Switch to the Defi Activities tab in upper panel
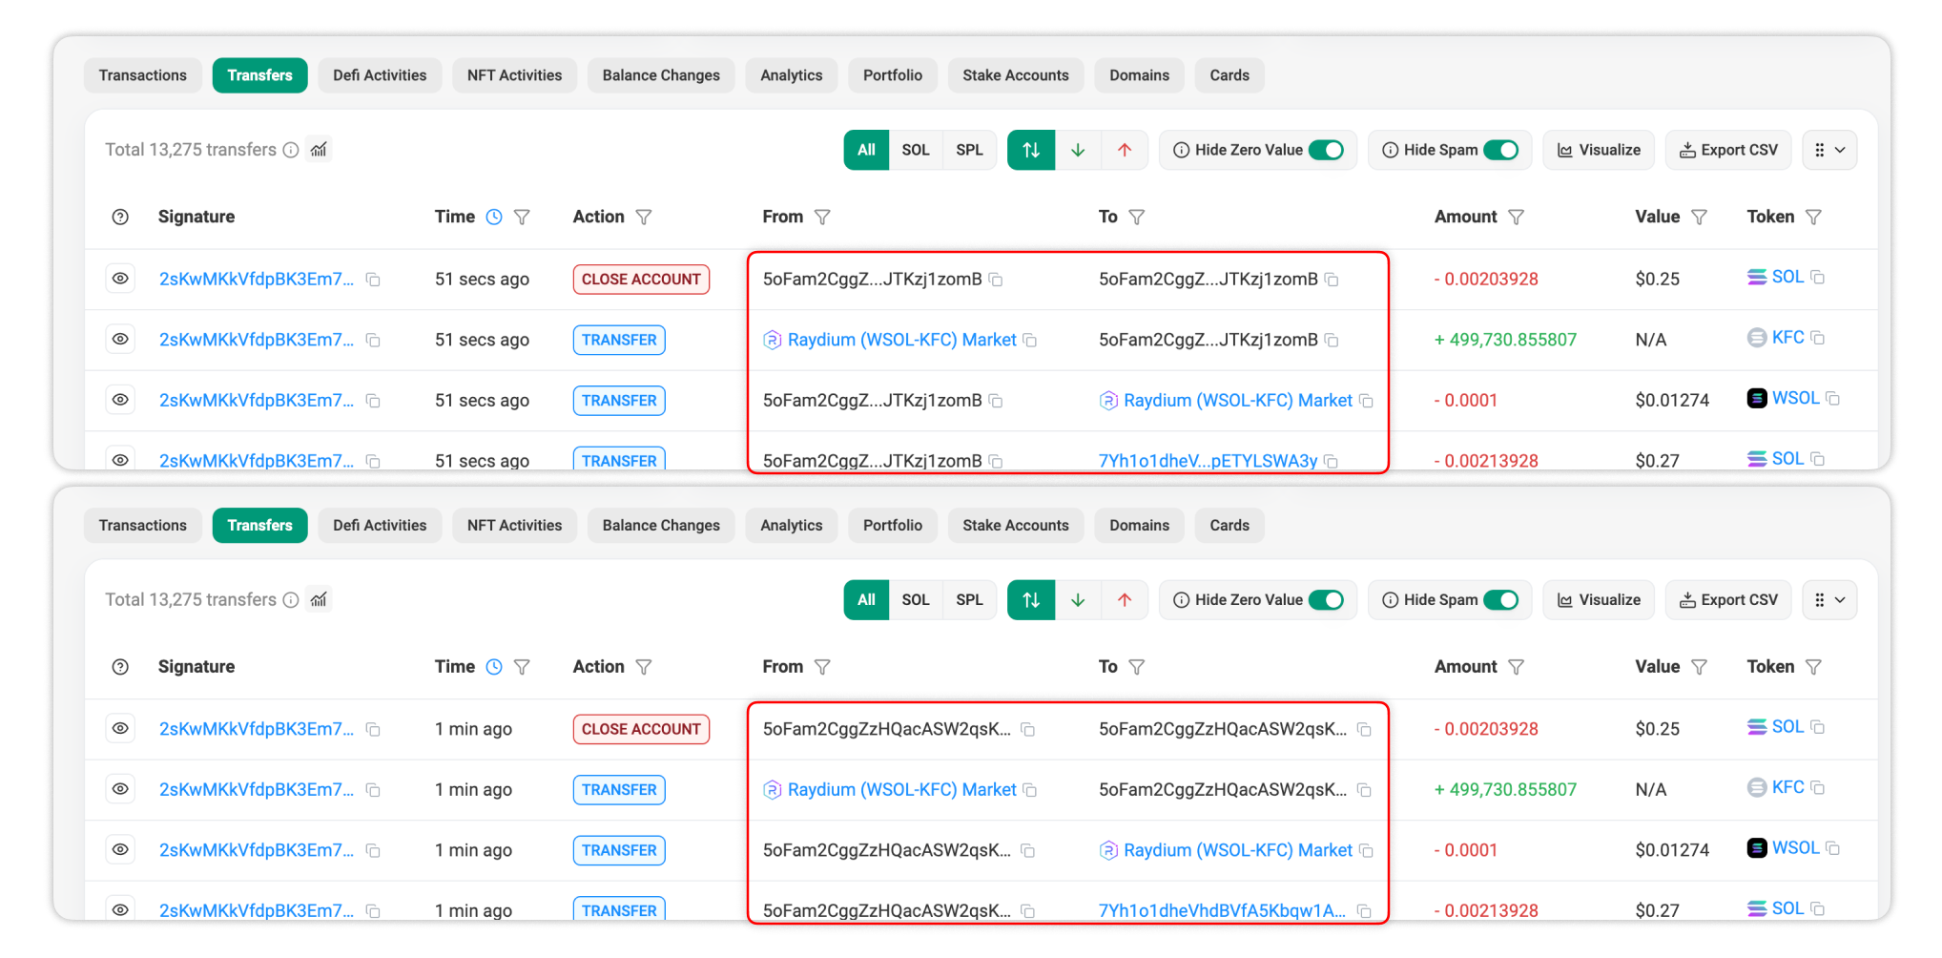Screen dimensions: 1942x958 point(380,75)
